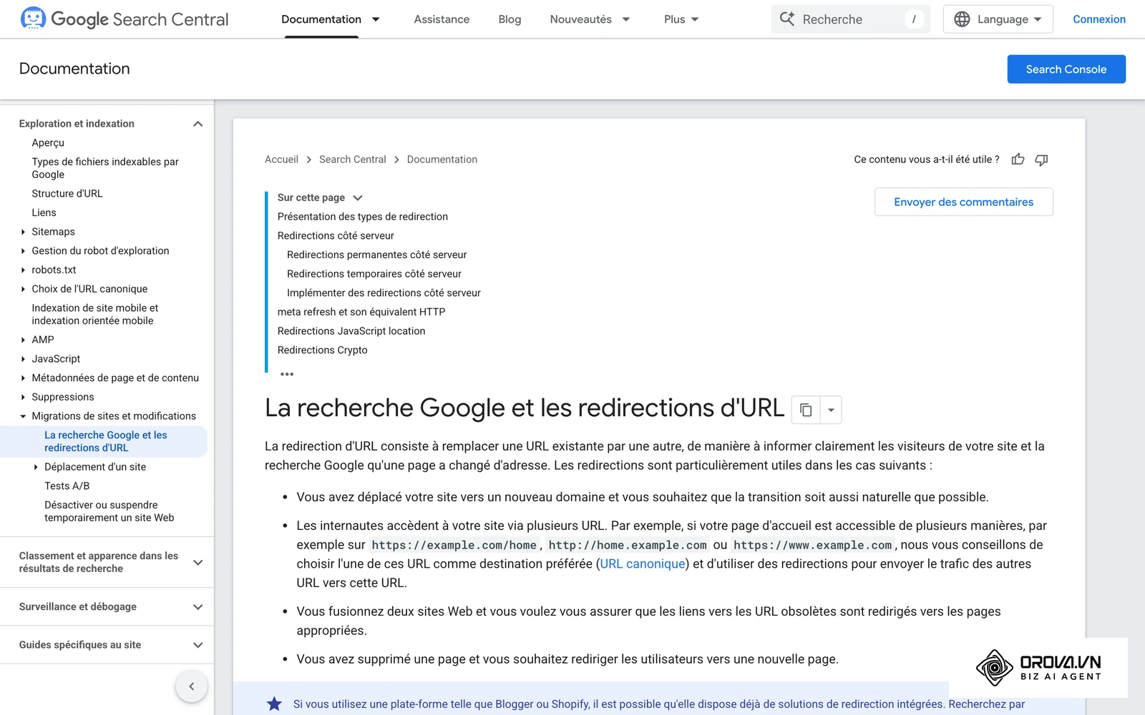This screenshot has width=1145, height=715.
Task: Open Aperçu in the sidebar
Action: coord(48,143)
